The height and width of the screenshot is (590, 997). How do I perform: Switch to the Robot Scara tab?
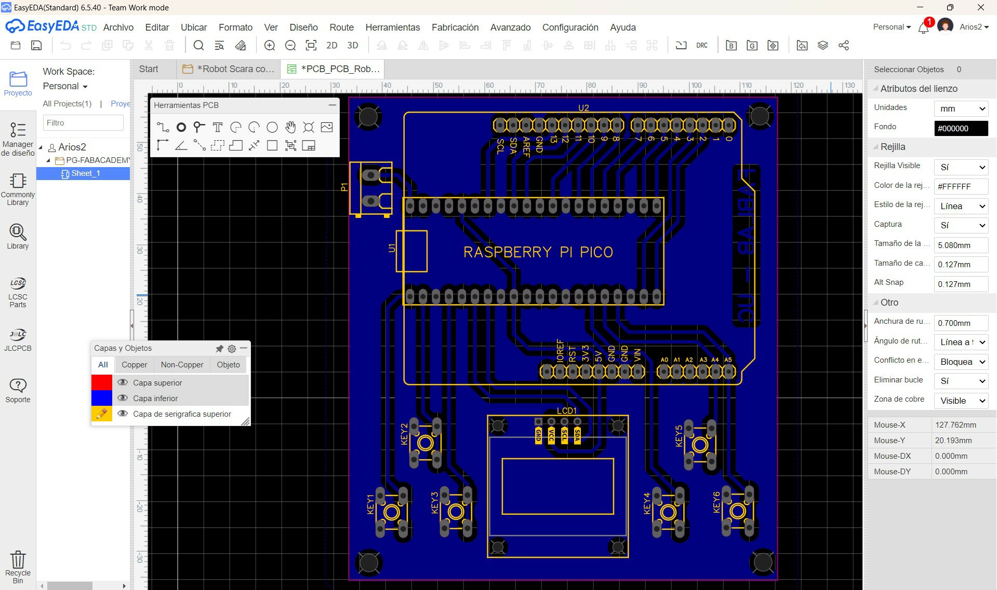(x=229, y=69)
